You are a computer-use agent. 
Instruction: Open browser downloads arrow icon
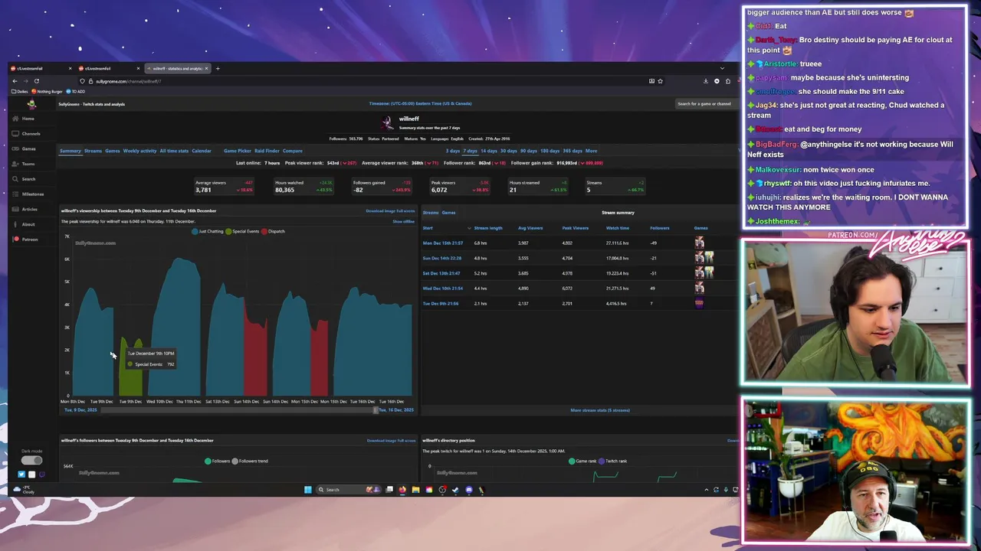point(705,81)
